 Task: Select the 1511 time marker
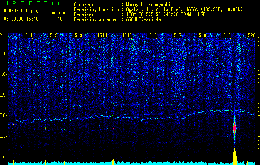28,36
